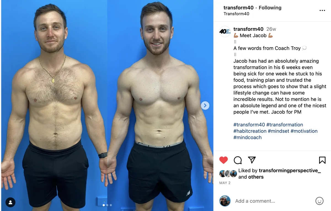Unlike the post via red heart icon

[x=223, y=160]
